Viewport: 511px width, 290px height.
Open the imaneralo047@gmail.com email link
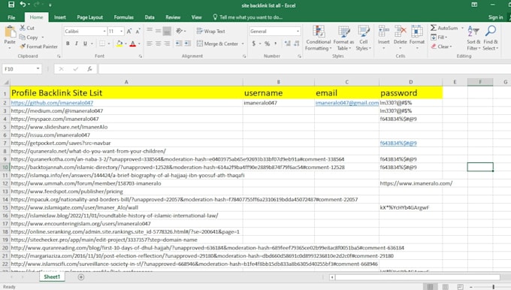coord(347,103)
